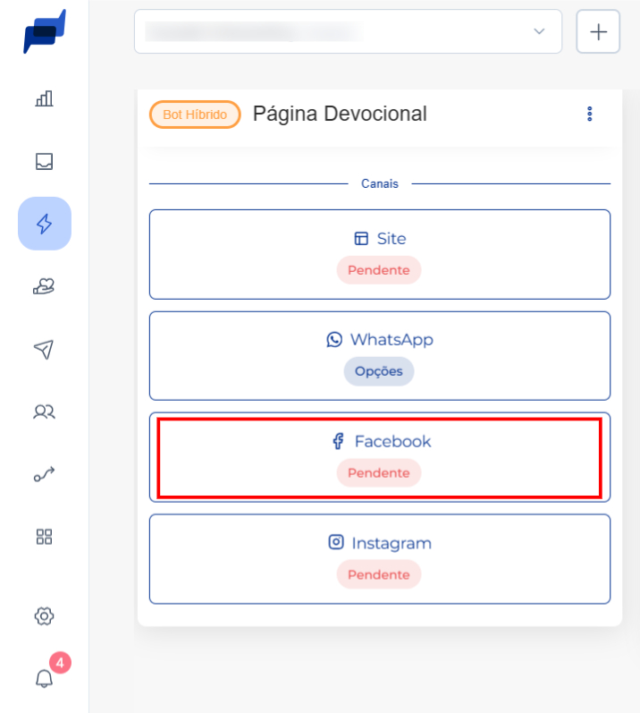Screen dimensions: 640x713
Task: Open the journey path route icon
Action: click(x=44, y=474)
